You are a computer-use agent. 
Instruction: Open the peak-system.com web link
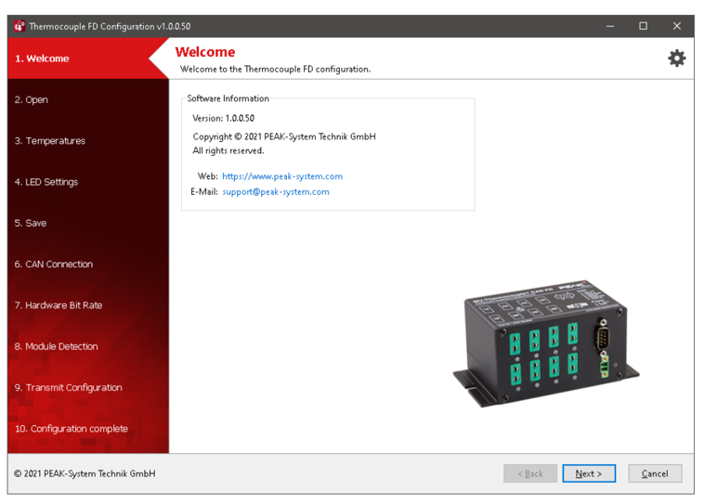click(x=281, y=176)
